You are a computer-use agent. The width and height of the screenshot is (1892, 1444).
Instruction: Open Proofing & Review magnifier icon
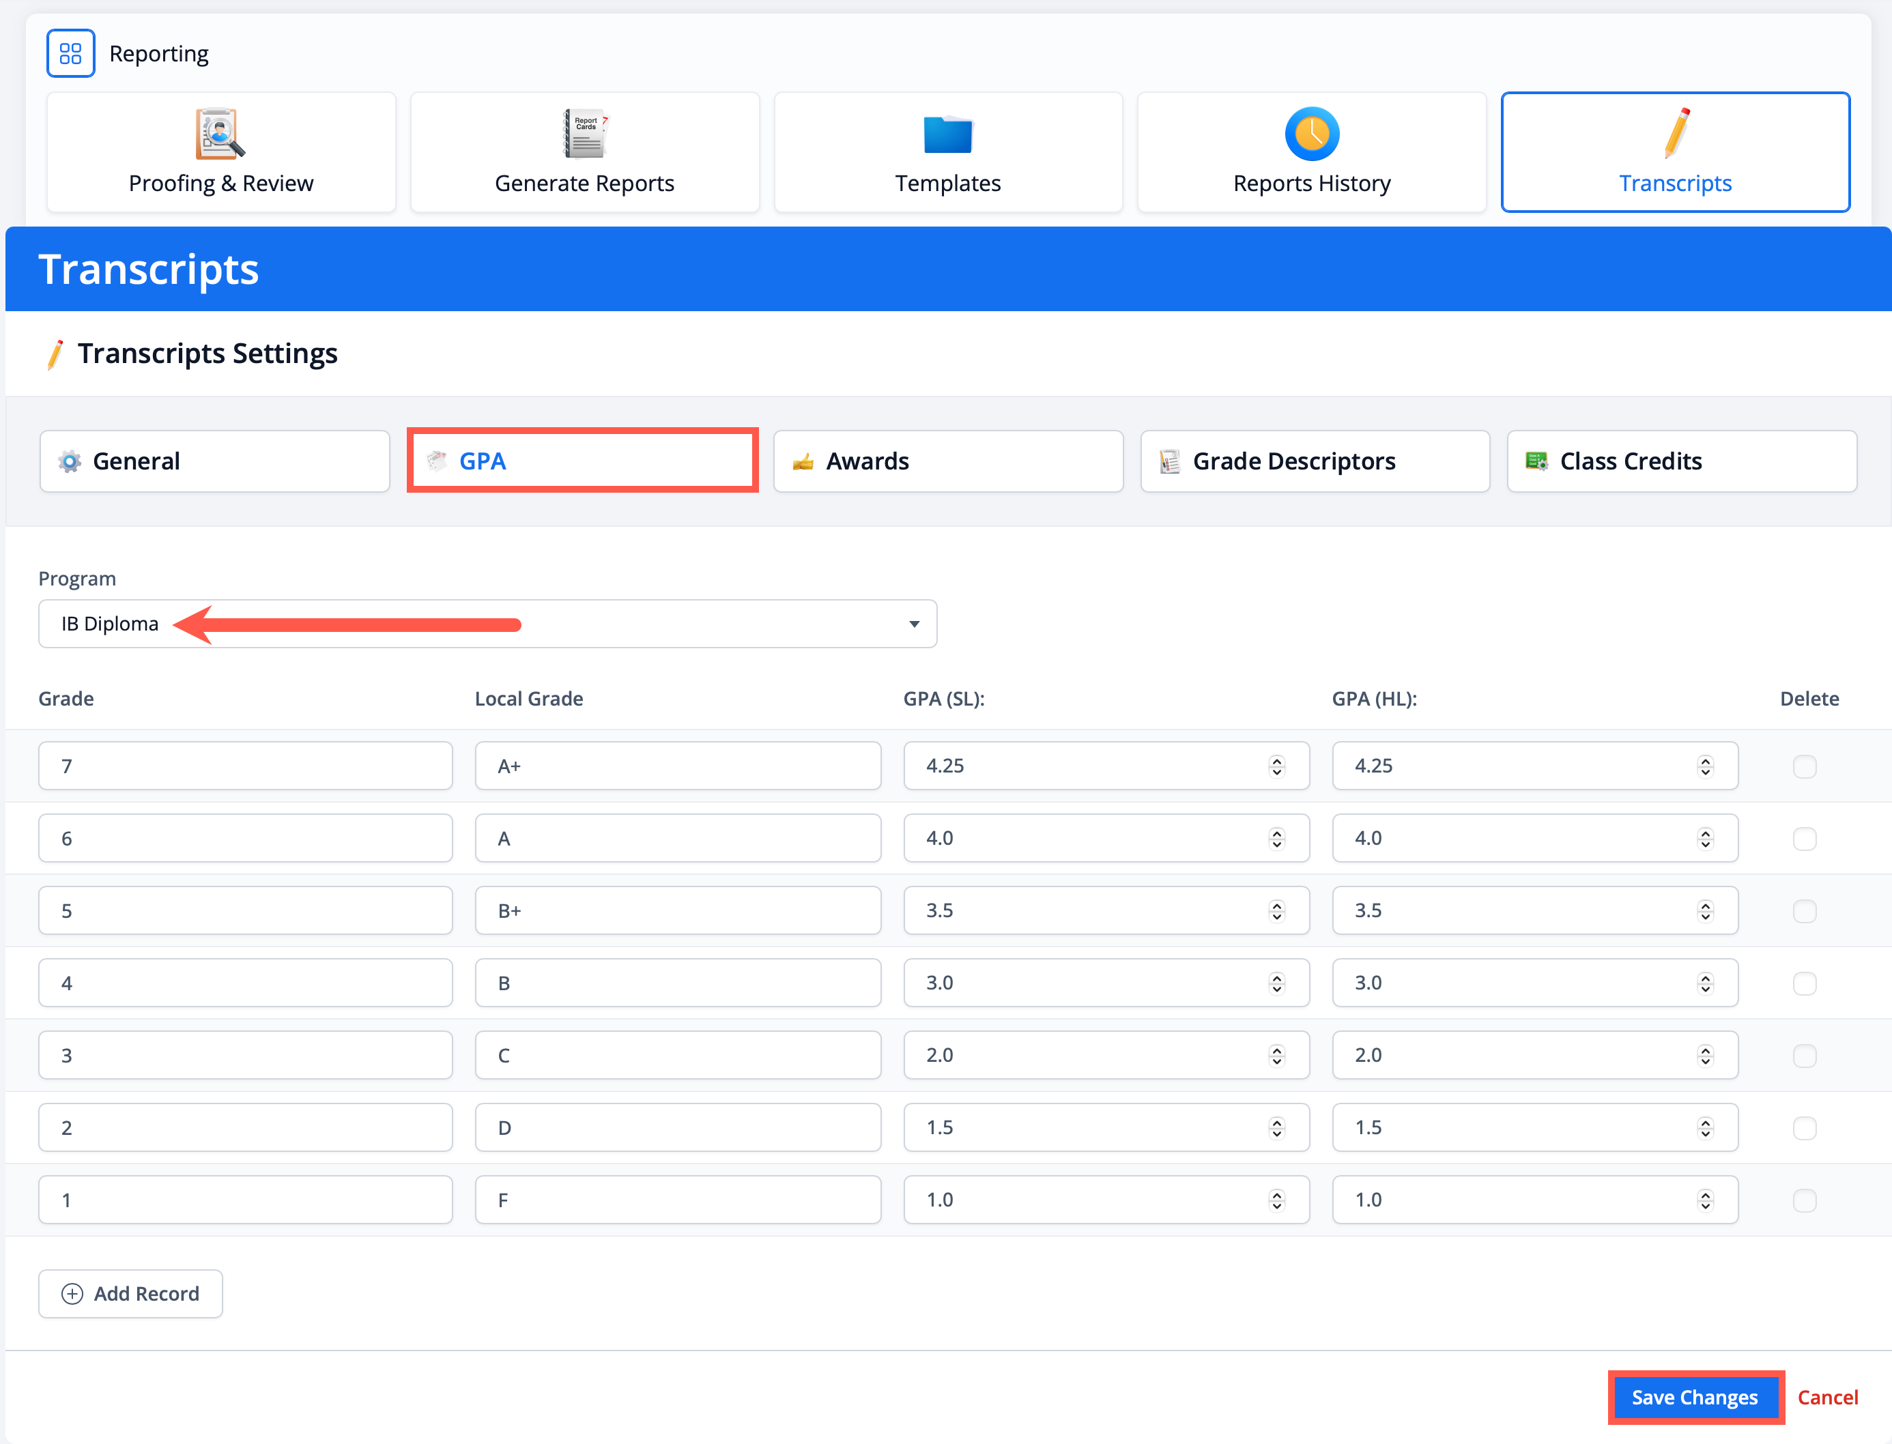[220, 133]
